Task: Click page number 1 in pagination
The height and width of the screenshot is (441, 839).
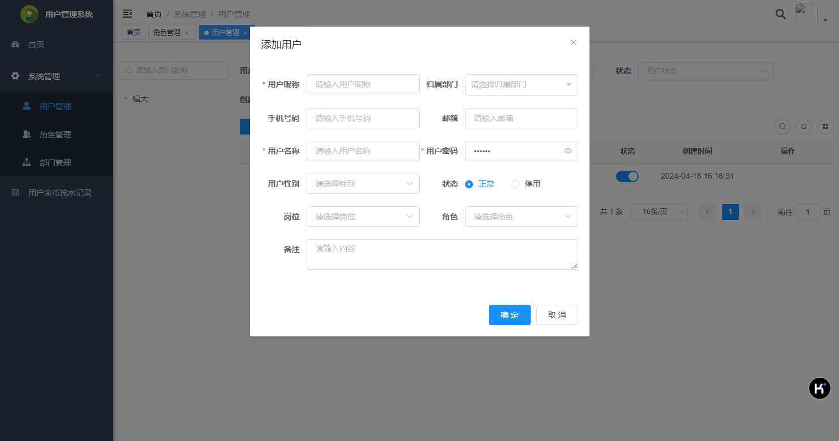Action: pyautogui.click(x=730, y=212)
